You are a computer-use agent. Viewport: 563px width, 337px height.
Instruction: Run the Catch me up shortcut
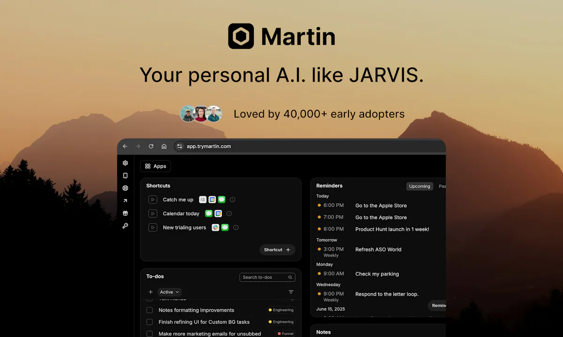tap(153, 199)
